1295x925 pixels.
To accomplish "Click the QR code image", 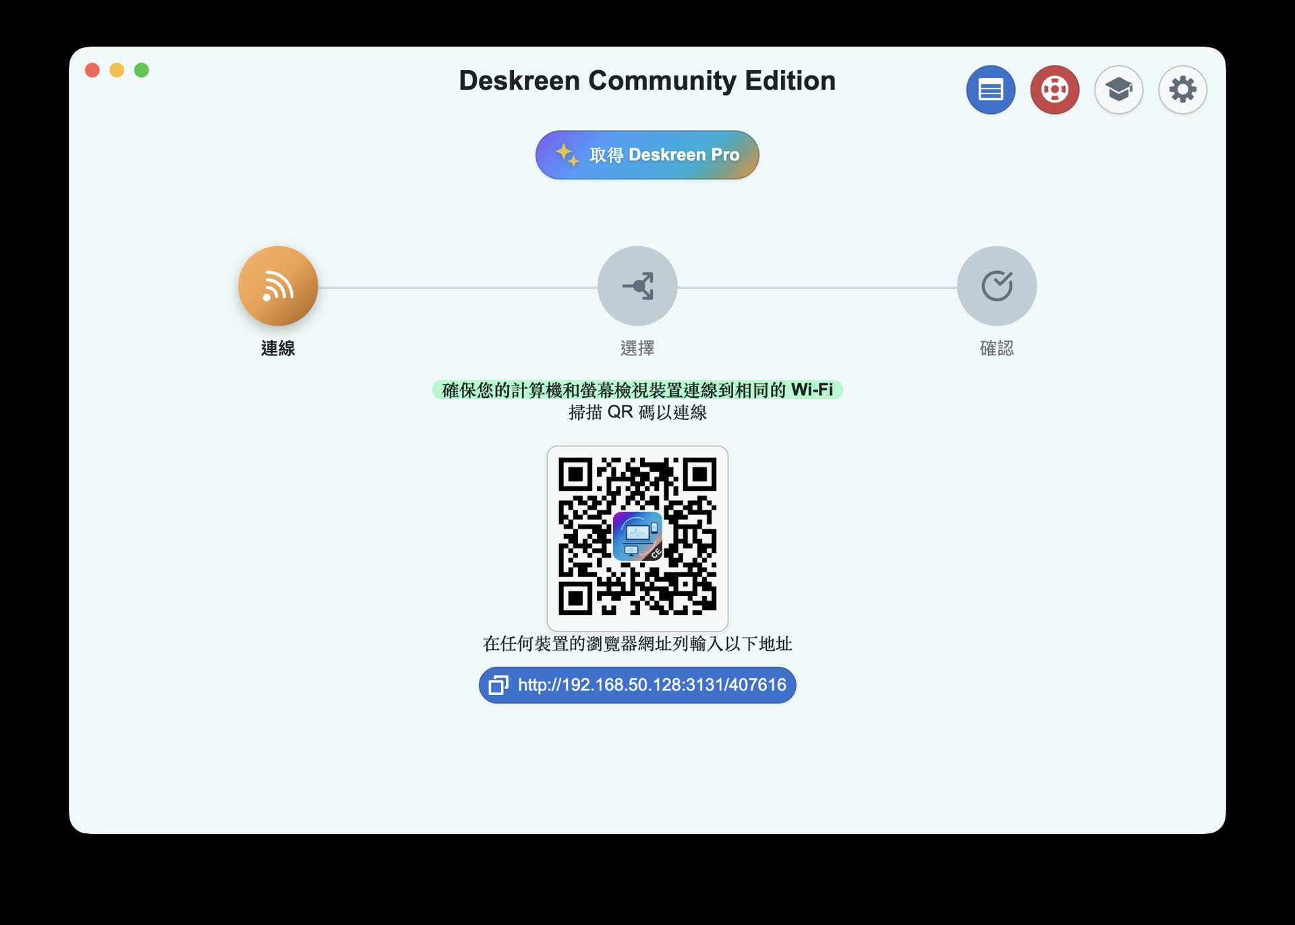I will click(637, 537).
